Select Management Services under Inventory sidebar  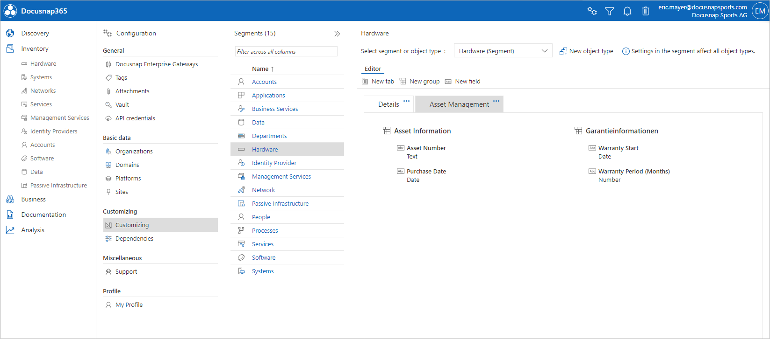(60, 118)
